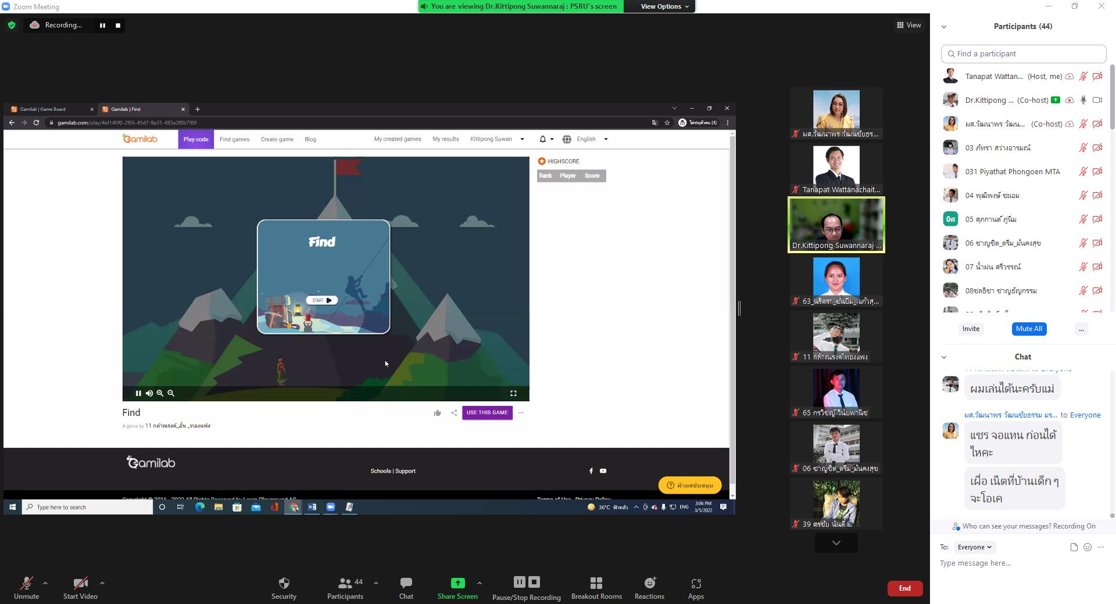The image size is (1116, 604).
Task: Click the red End meeting button
Action: coord(904,588)
